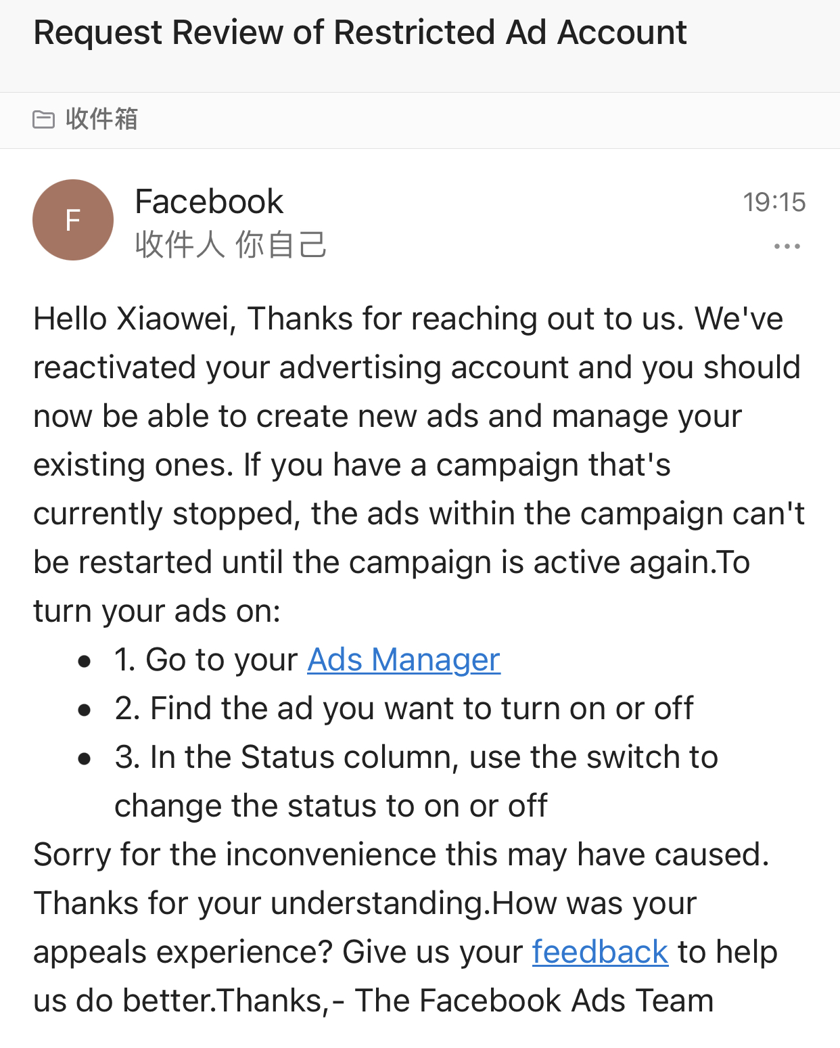
Task: Click the bullet before step 2
Action: tap(85, 710)
